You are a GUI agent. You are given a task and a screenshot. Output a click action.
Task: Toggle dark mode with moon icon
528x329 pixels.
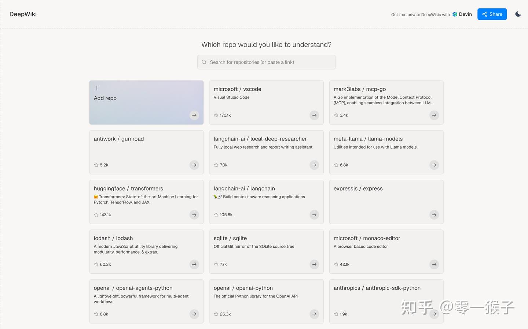click(518, 14)
